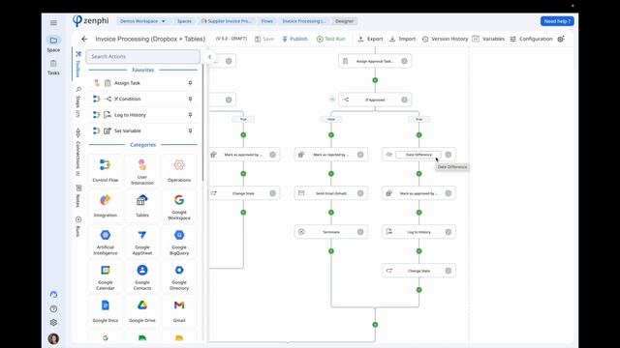
Task: Click the Need help? button
Action: coord(557,21)
